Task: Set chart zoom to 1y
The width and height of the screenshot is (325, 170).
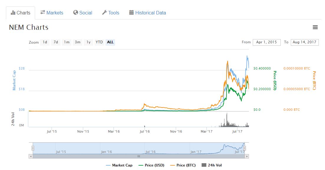Action: click(88, 42)
